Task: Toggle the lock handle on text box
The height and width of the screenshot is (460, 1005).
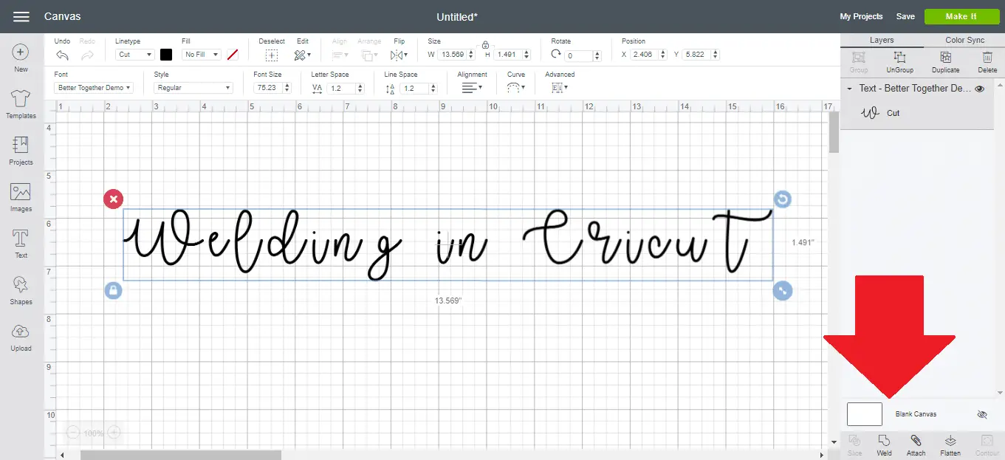Action: [x=113, y=290]
